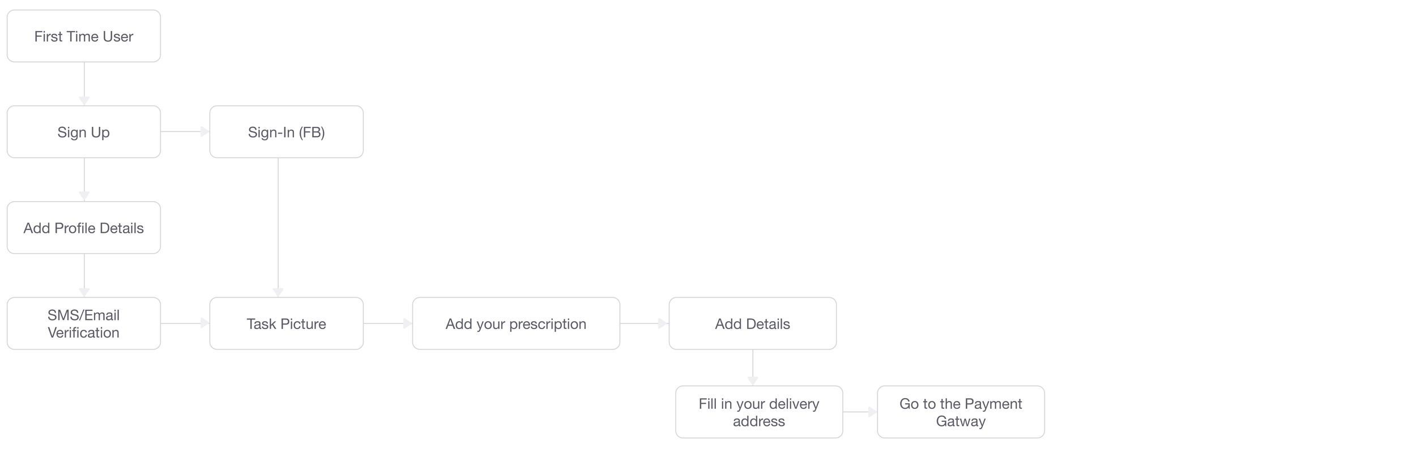This screenshot has height=474, width=1416.
Task: Select arrow from Add Details to delivery address
Action: (x=753, y=368)
